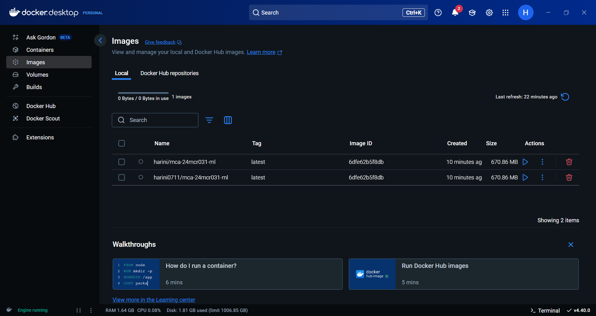Collapse the sidebar with the chevron
Screen dimensions: 596x316
[x=100, y=40]
